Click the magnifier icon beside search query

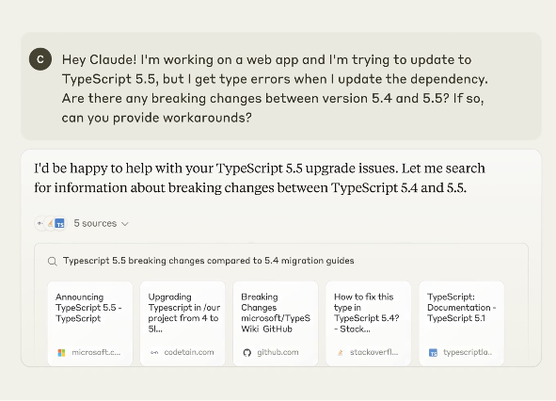pyautogui.click(x=53, y=262)
